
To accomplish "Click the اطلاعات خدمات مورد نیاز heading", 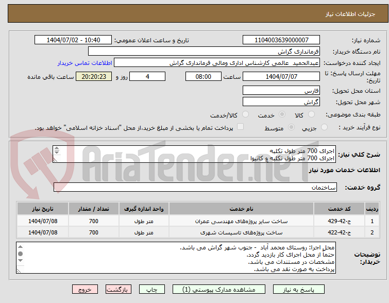I will pos(344,170).
